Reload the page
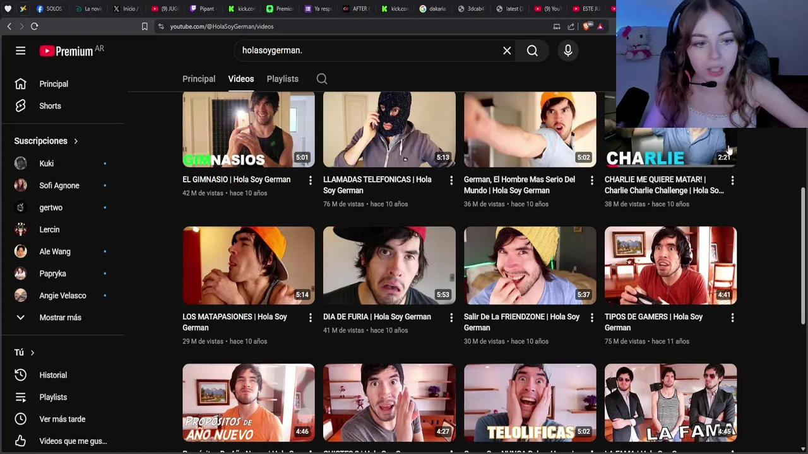The width and height of the screenshot is (808, 454). tap(35, 26)
